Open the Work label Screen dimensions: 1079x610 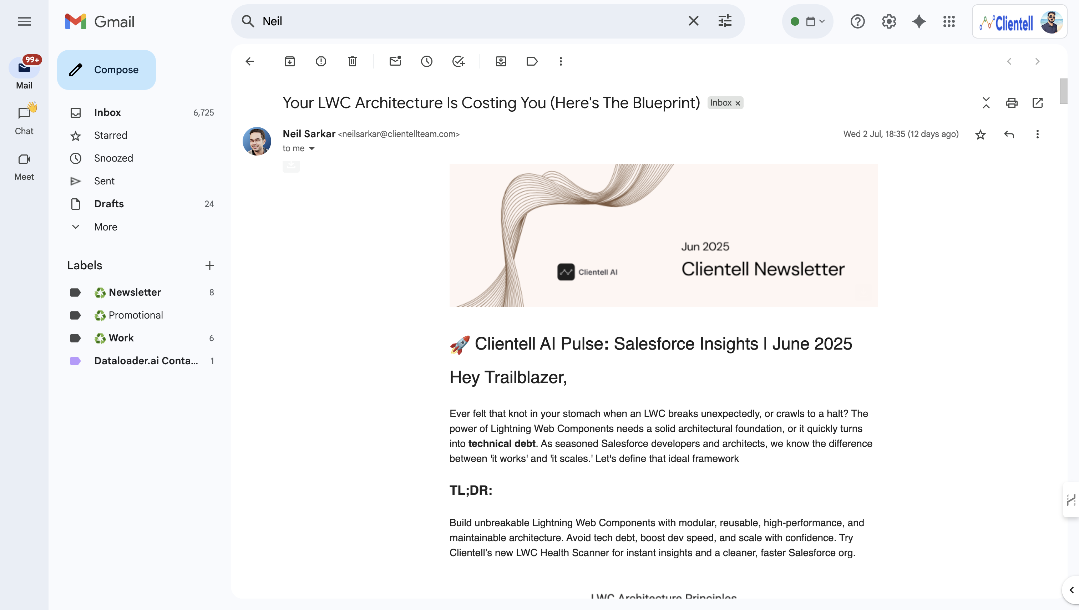[140, 338]
